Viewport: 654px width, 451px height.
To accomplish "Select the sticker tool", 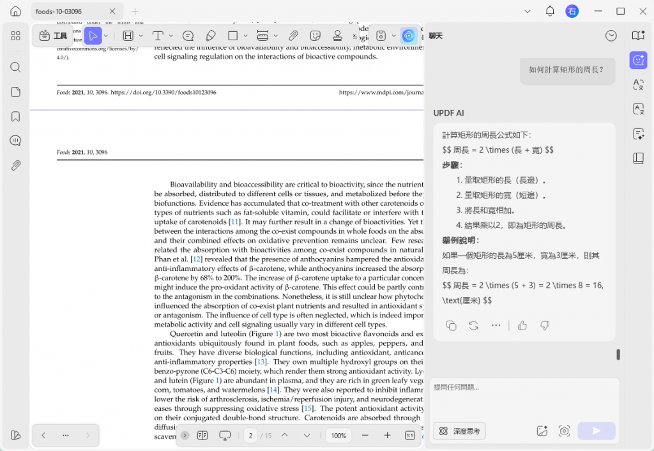I will click(x=316, y=36).
